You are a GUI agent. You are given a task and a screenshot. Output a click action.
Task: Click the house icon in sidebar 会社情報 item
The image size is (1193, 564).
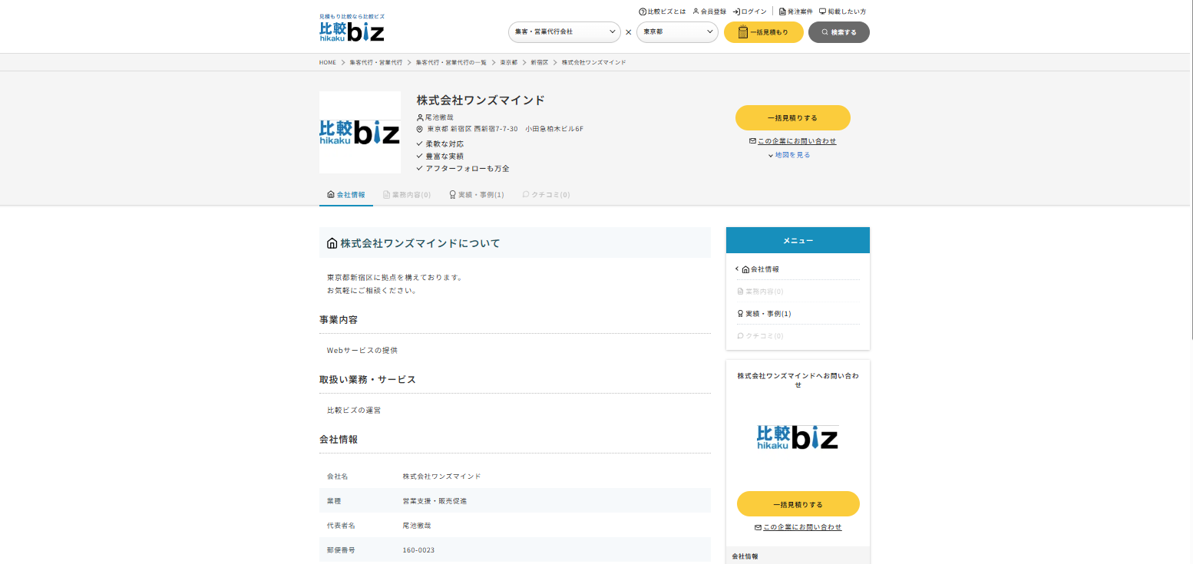(x=745, y=269)
